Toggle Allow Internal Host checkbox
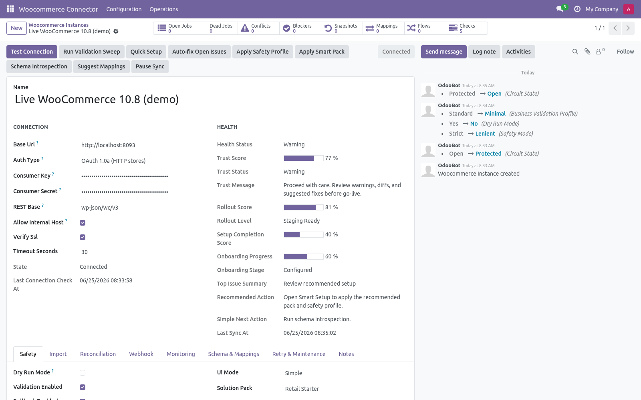This screenshot has width=641, height=400. coord(83,223)
